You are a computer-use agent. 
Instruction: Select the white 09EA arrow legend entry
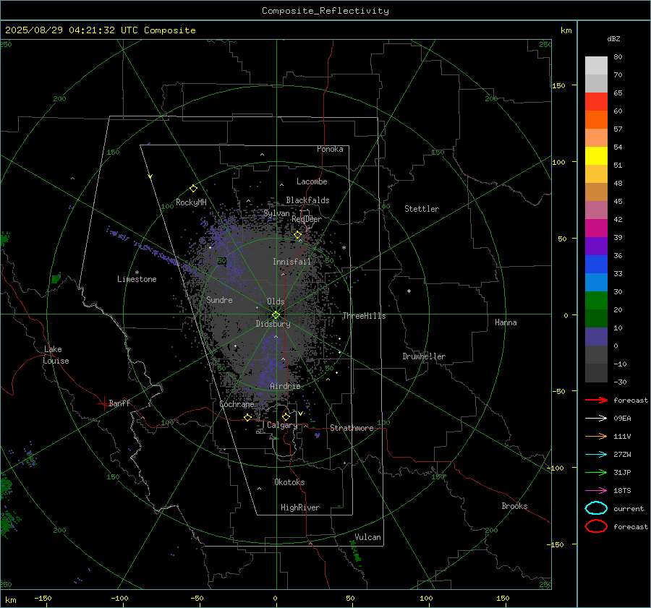(x=596, y=418)
